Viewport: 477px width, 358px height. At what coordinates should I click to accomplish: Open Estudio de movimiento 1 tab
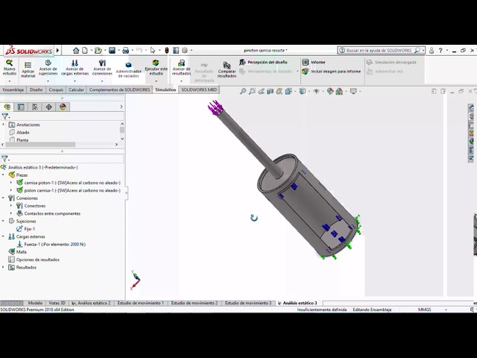click(x=140, y=303)
